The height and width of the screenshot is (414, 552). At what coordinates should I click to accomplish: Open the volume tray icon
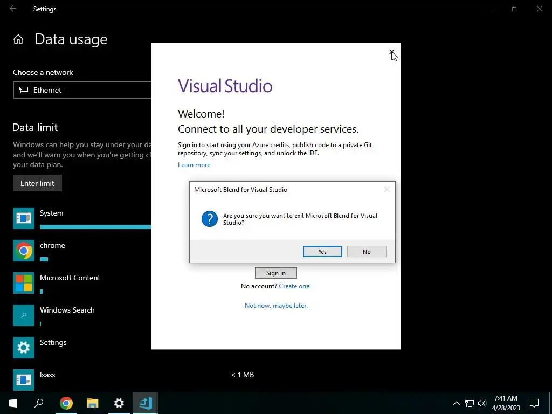[482, 403]
